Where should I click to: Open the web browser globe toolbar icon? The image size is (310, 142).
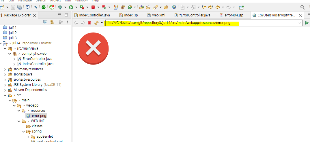click(x=174, y=7)
